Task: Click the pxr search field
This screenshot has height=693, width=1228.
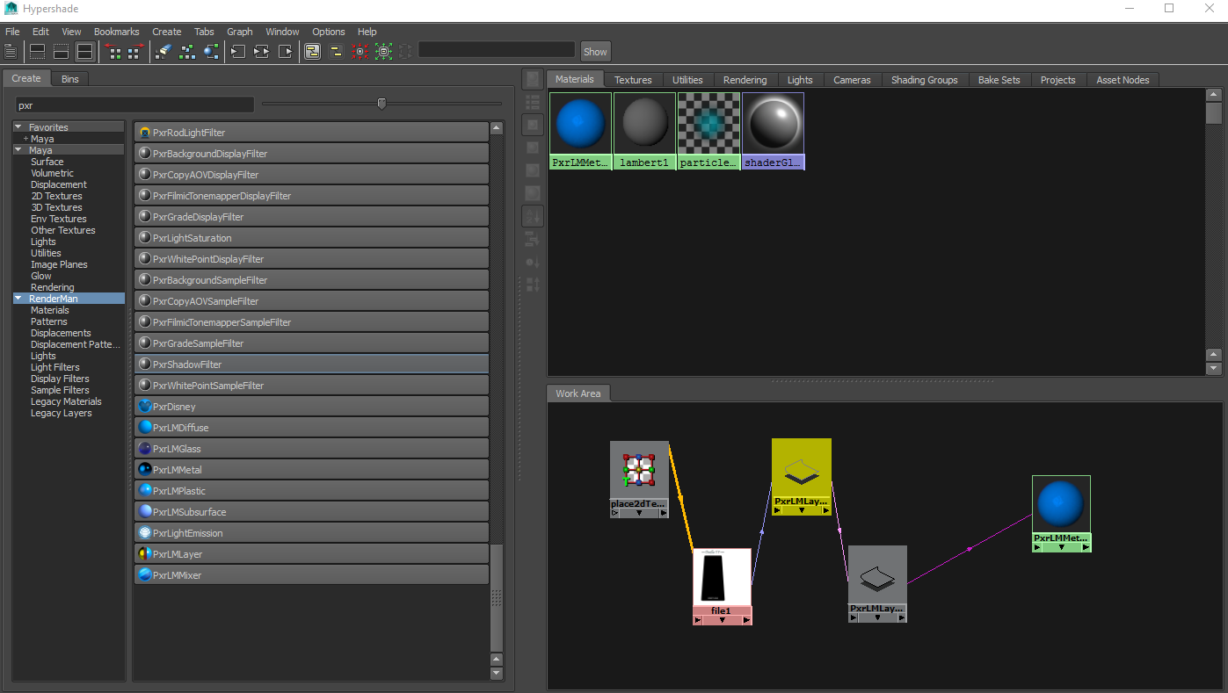Action: tap(134, 105)
